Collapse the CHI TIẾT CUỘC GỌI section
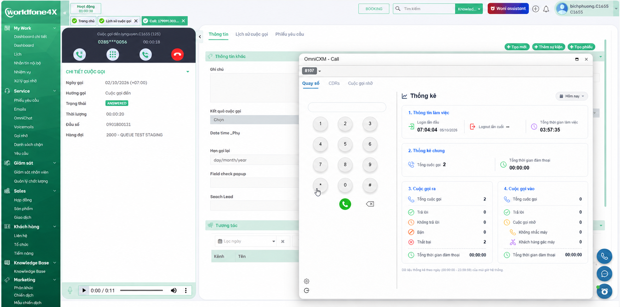Screen dimensions: 620x307 pos(188,72)
